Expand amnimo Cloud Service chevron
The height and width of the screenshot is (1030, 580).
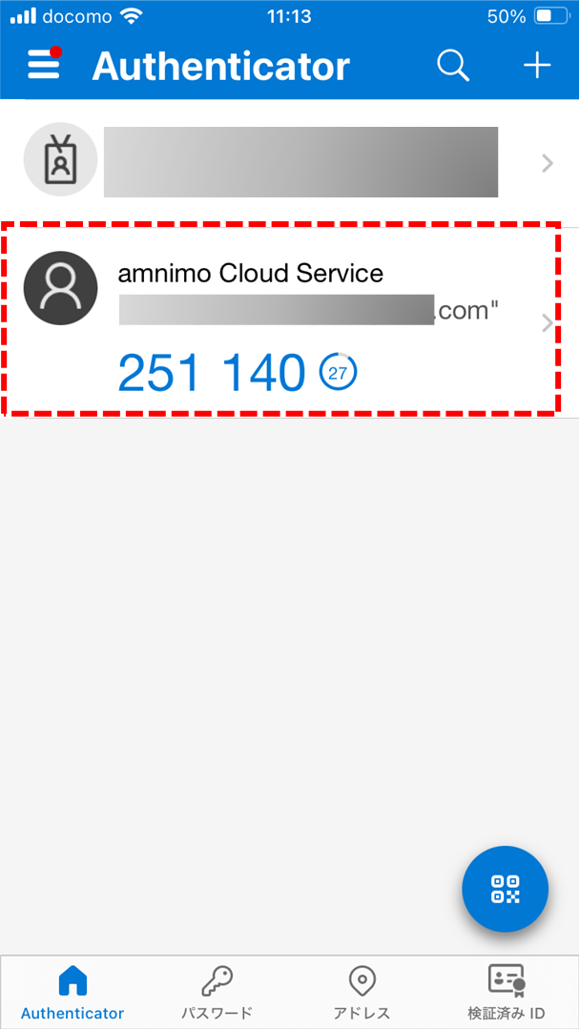pos(548,323)
